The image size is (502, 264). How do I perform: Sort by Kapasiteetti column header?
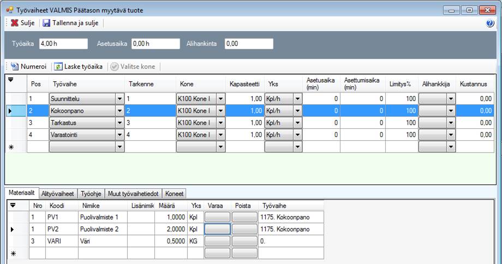(x=244, y=84)
